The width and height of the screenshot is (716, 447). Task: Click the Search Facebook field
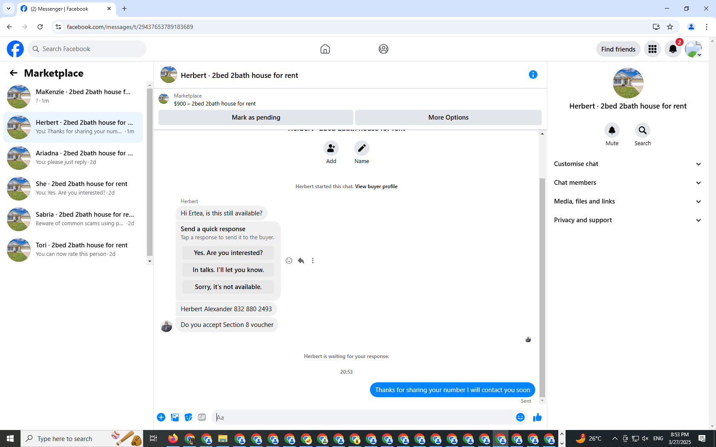coord(87,49)
